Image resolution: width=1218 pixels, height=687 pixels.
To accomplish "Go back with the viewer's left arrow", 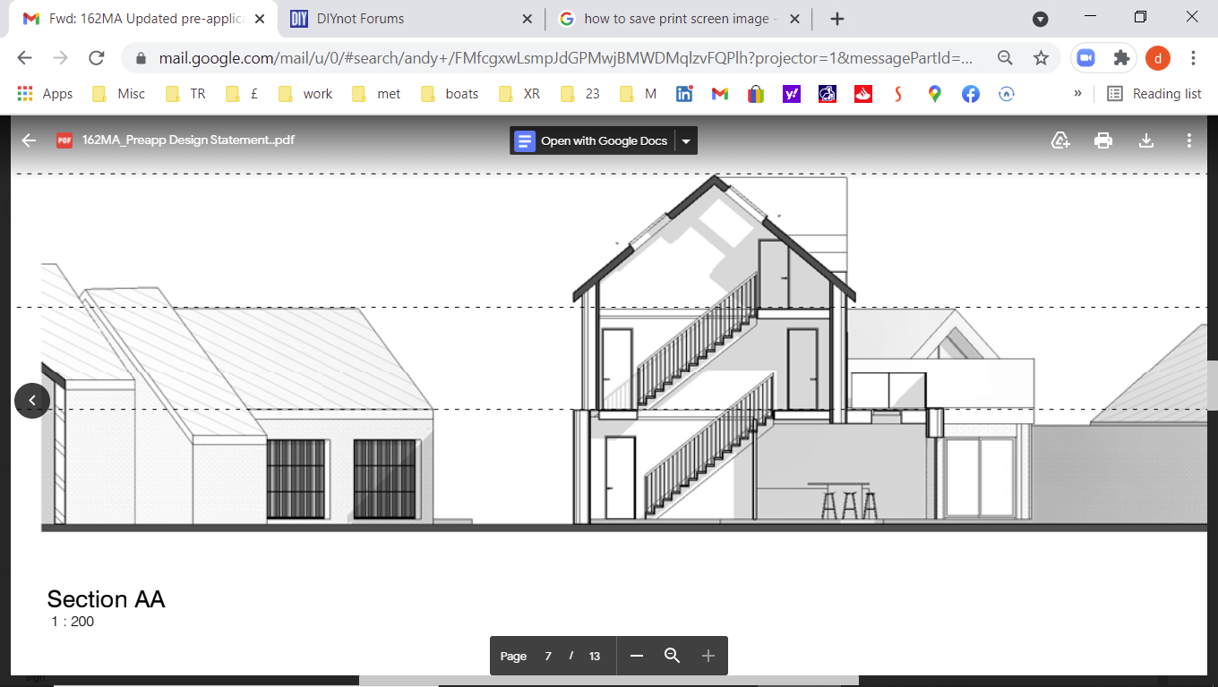I will [x=29, y=140].
